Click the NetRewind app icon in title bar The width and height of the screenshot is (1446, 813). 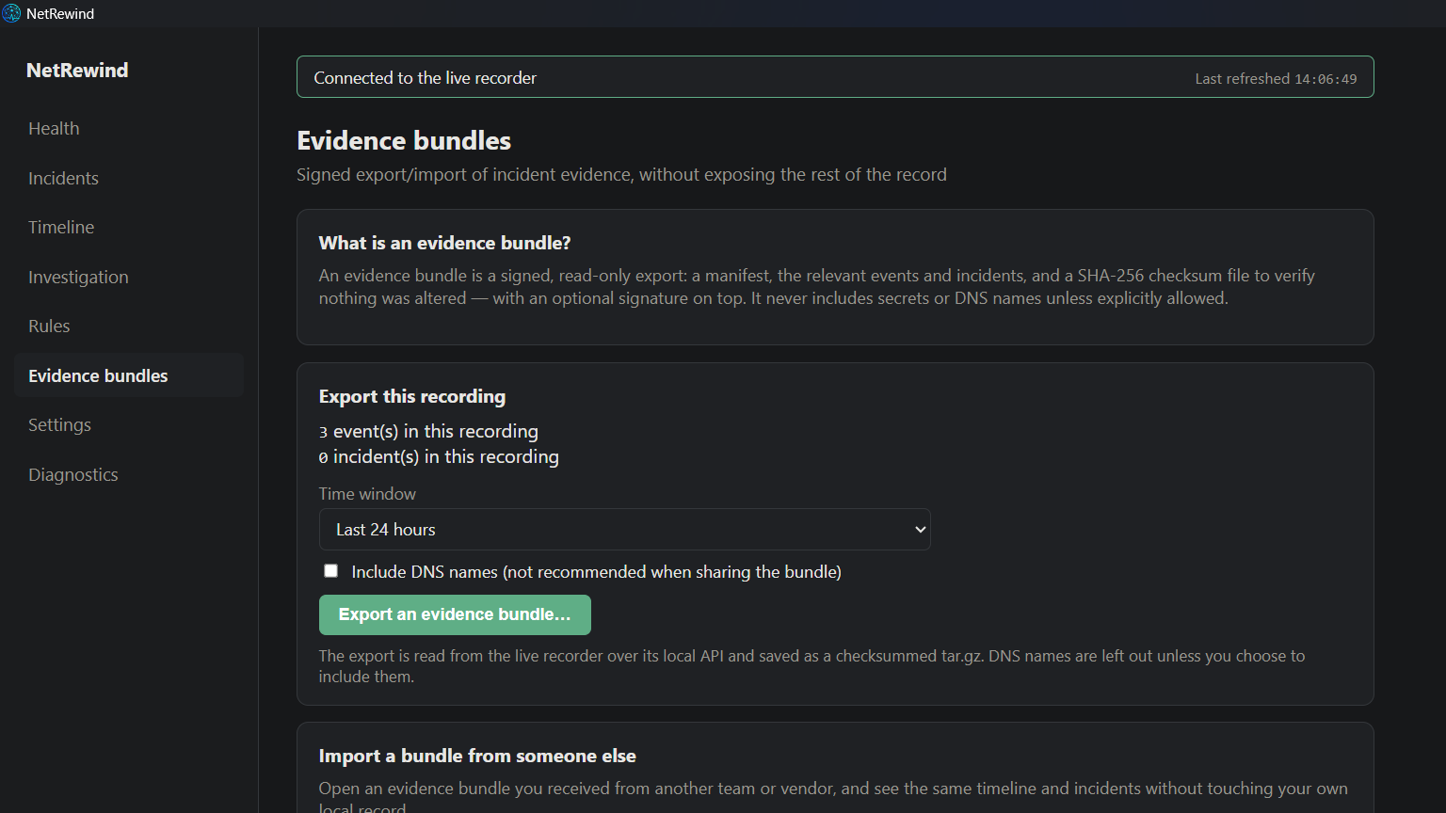[11, 13]
